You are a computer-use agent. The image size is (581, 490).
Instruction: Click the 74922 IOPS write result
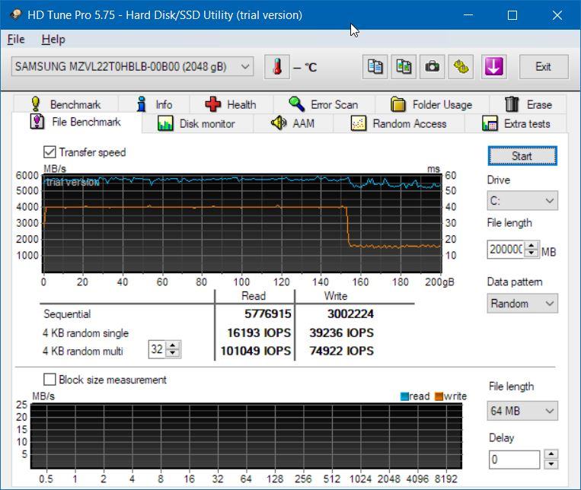(342, 351)
